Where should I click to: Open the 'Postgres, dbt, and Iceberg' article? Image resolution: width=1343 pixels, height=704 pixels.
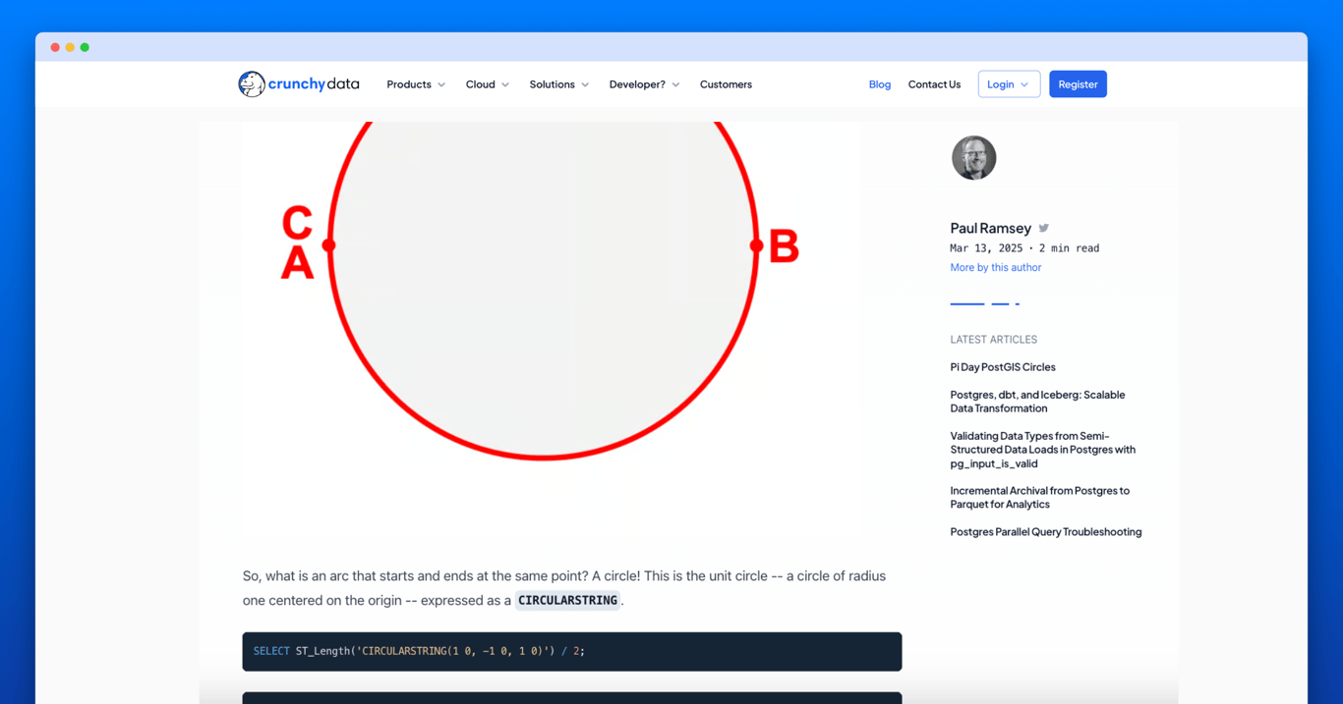(x=1037, y=401)
